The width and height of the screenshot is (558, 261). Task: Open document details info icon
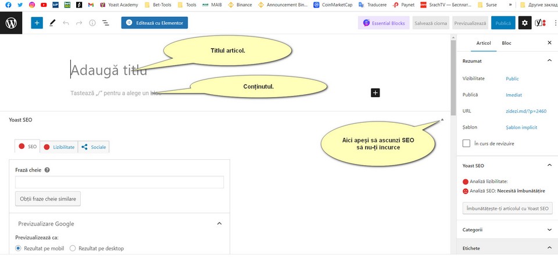click(x=92, y=23)
